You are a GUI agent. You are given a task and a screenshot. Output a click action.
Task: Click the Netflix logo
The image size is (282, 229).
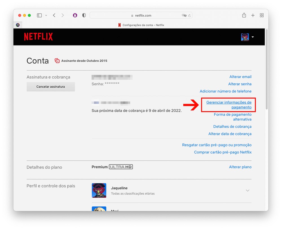[x=38, y=37]
